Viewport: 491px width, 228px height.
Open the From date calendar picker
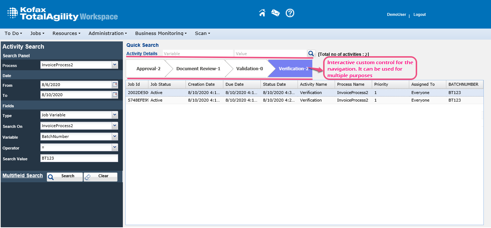tap(115, 85)
